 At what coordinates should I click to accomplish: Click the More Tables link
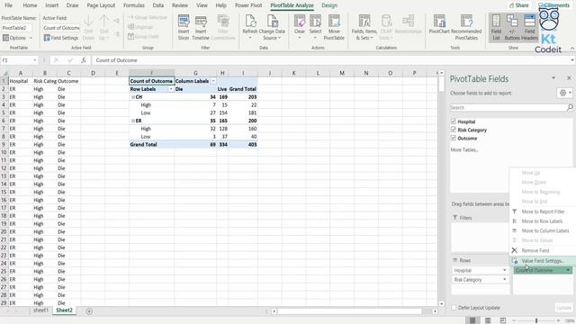tap(464, 150)
